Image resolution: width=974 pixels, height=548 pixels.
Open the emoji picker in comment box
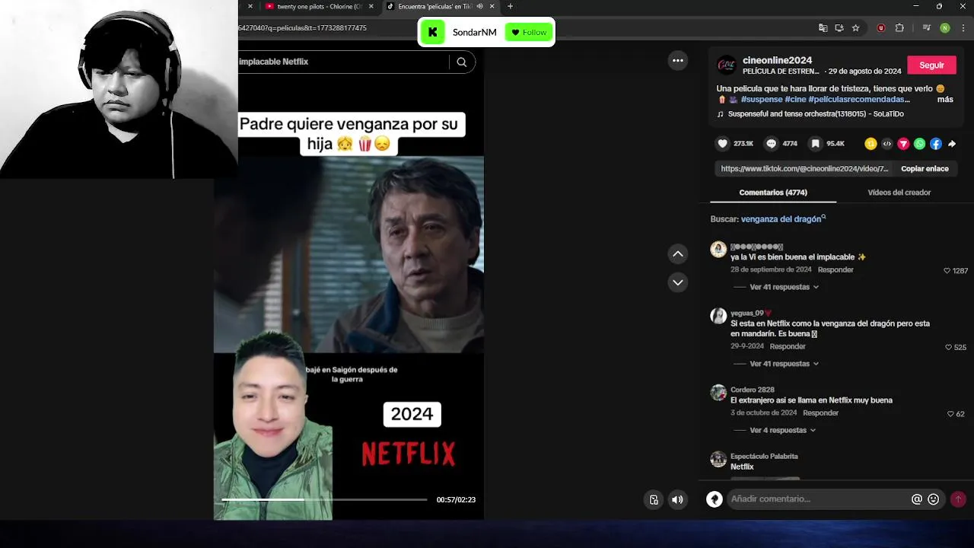point(934,499)
